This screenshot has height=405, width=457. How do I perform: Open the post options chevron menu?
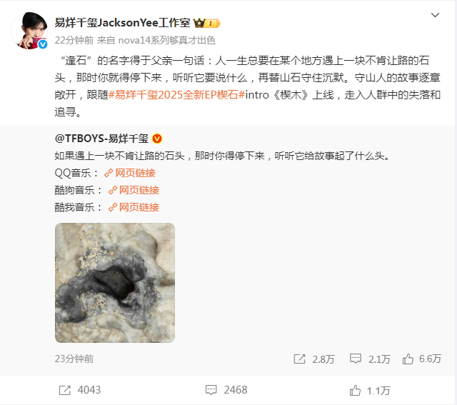point(435,15)
